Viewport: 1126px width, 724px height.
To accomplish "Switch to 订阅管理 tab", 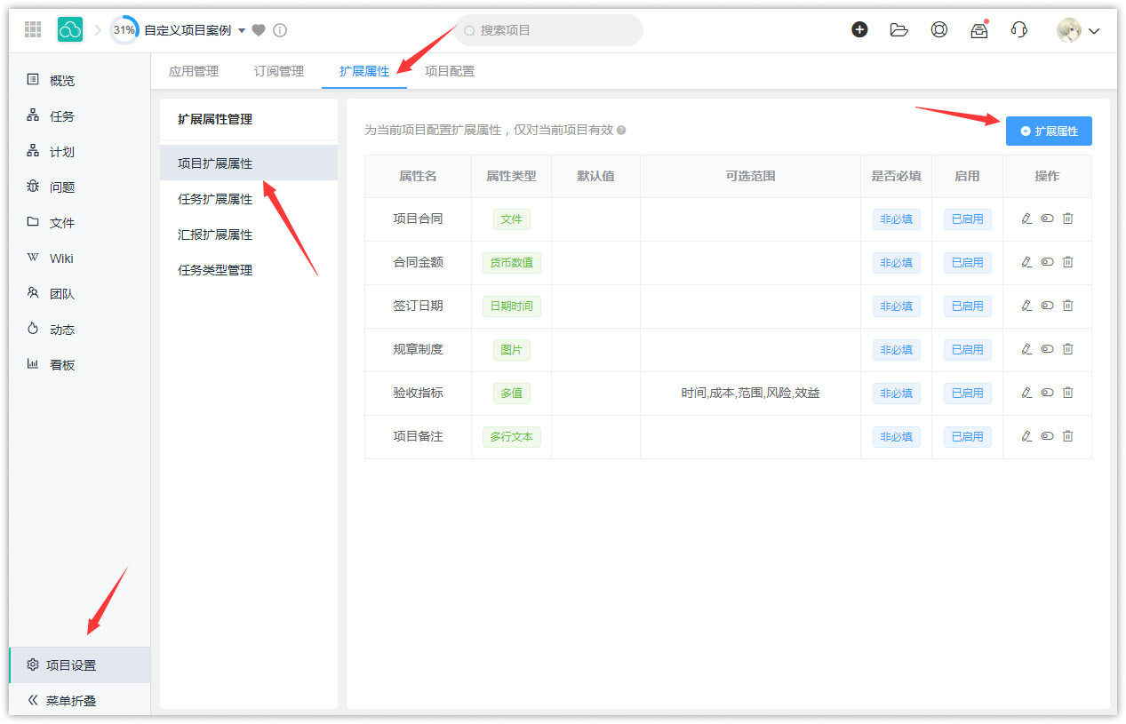I will tap(279, 71).
